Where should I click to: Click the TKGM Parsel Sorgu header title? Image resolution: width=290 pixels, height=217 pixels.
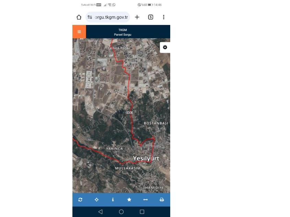123,32
